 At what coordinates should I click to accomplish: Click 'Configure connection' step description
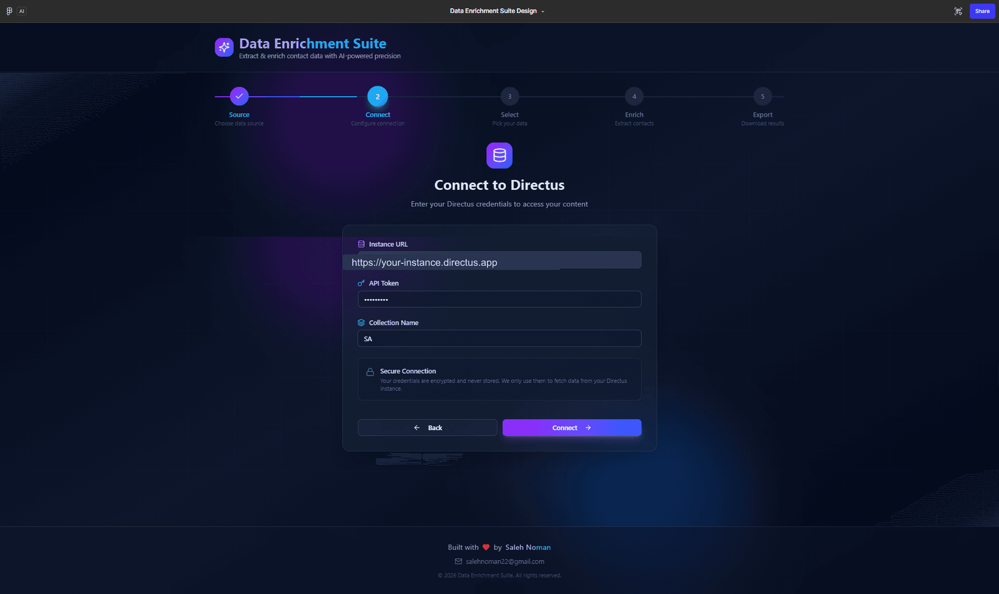coord(378,123)
